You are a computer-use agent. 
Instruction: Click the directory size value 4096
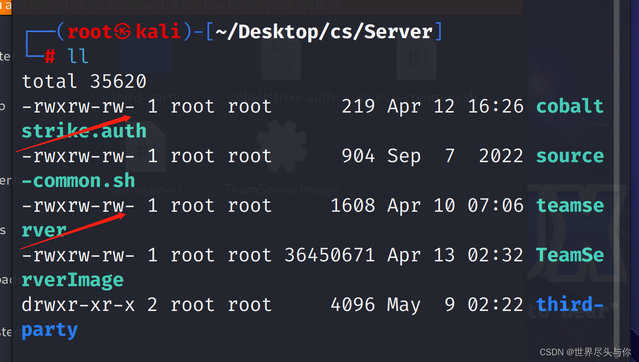coord(353,305)
